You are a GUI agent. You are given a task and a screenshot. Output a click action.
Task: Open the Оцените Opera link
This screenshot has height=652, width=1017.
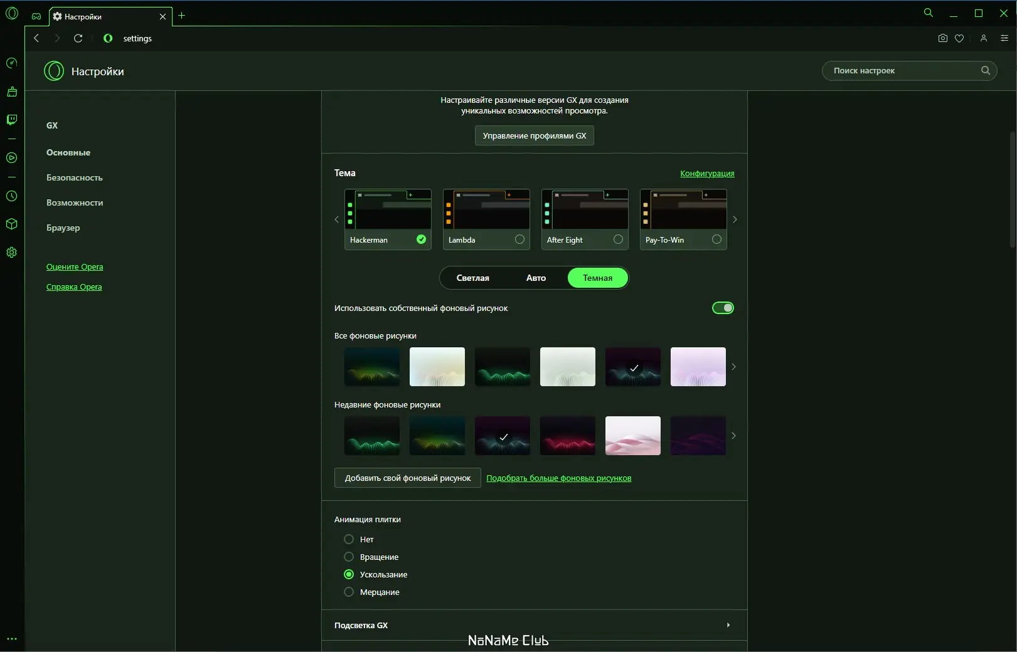pos(75,267)
